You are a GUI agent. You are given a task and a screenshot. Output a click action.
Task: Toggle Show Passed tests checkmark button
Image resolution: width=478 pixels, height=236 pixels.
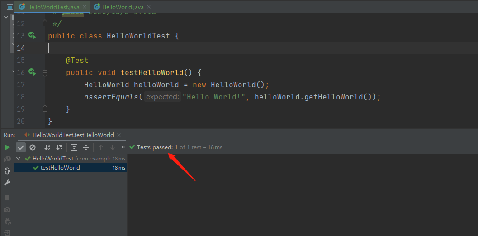(21, 147)
